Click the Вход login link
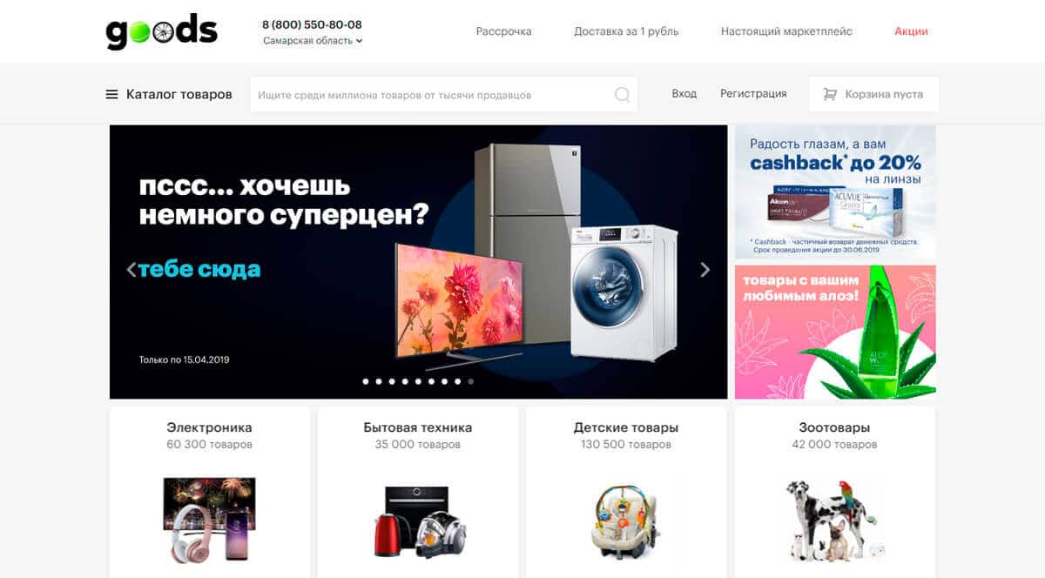The height and width of the screenshot is (578, 1045). tap(684, 94)
